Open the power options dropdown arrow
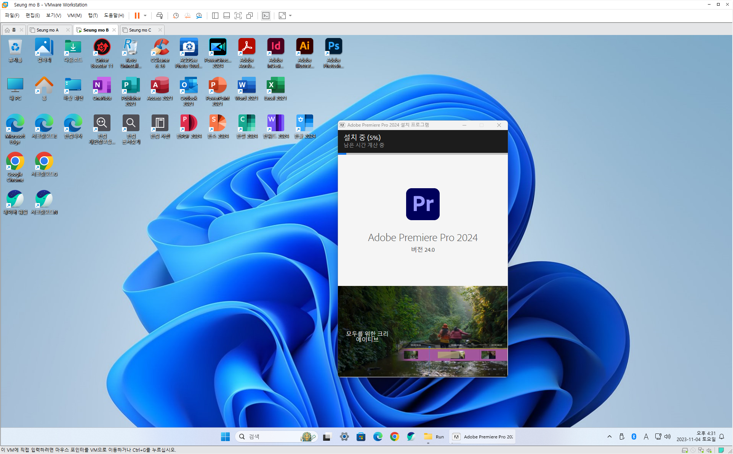This screenshot has height=454, width=733. click(145, 16)
